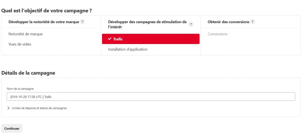
Task: Click the 'Obtenir des conversions' column header
Action: (x=228, y=22)
